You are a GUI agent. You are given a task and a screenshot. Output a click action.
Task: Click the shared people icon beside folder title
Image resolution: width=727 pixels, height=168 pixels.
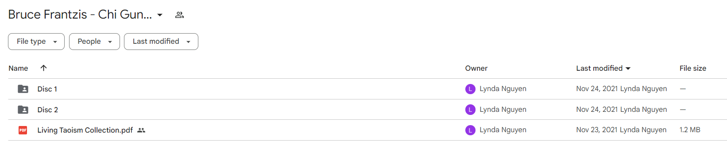pos(179,15)
